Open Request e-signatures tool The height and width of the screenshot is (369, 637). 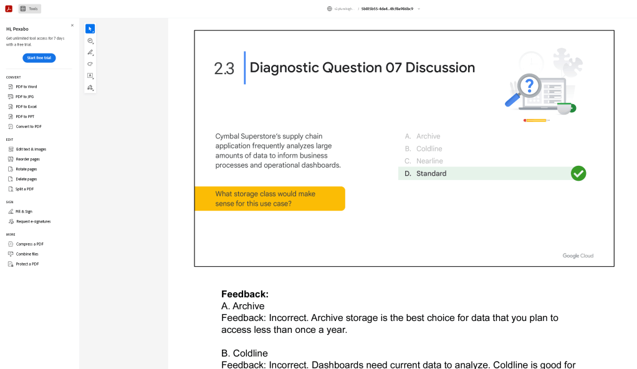pyautogui.click(x=33, y=221)
